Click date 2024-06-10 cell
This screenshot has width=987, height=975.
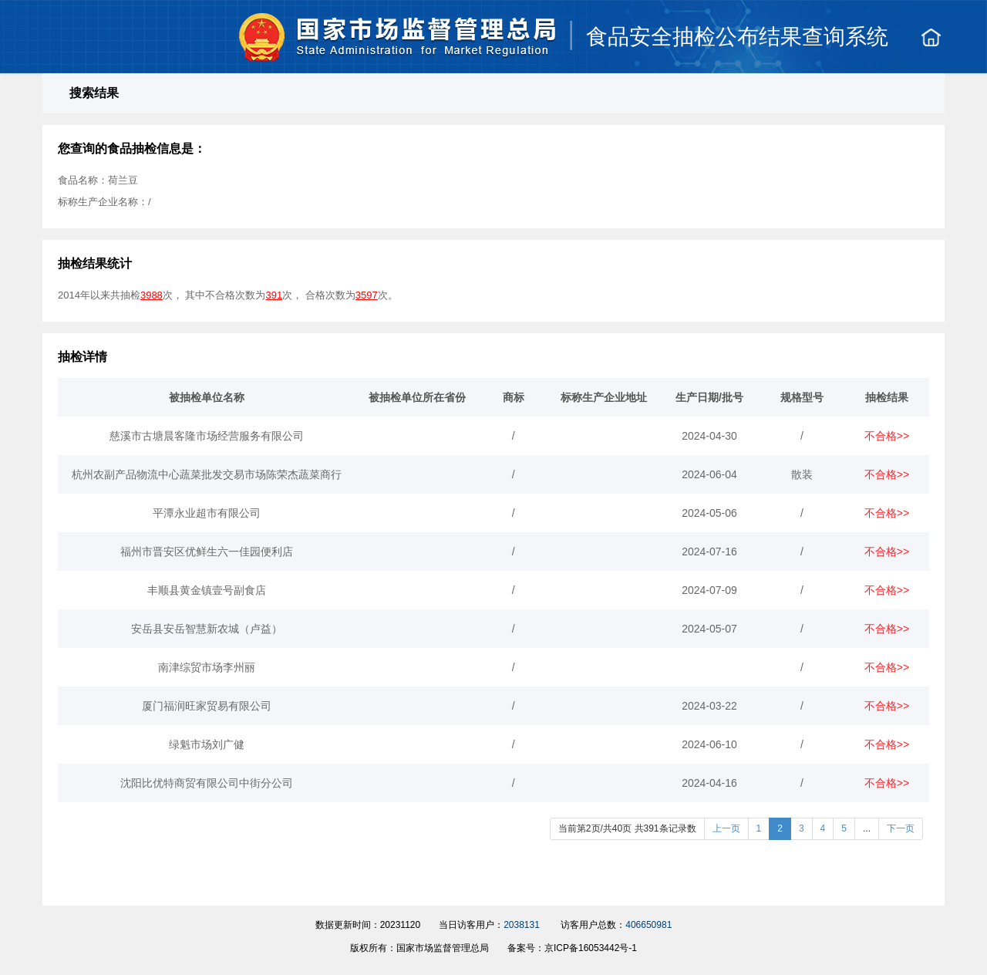pos(709,744)
